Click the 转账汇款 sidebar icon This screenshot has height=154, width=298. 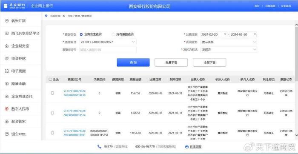pos(7,21)
